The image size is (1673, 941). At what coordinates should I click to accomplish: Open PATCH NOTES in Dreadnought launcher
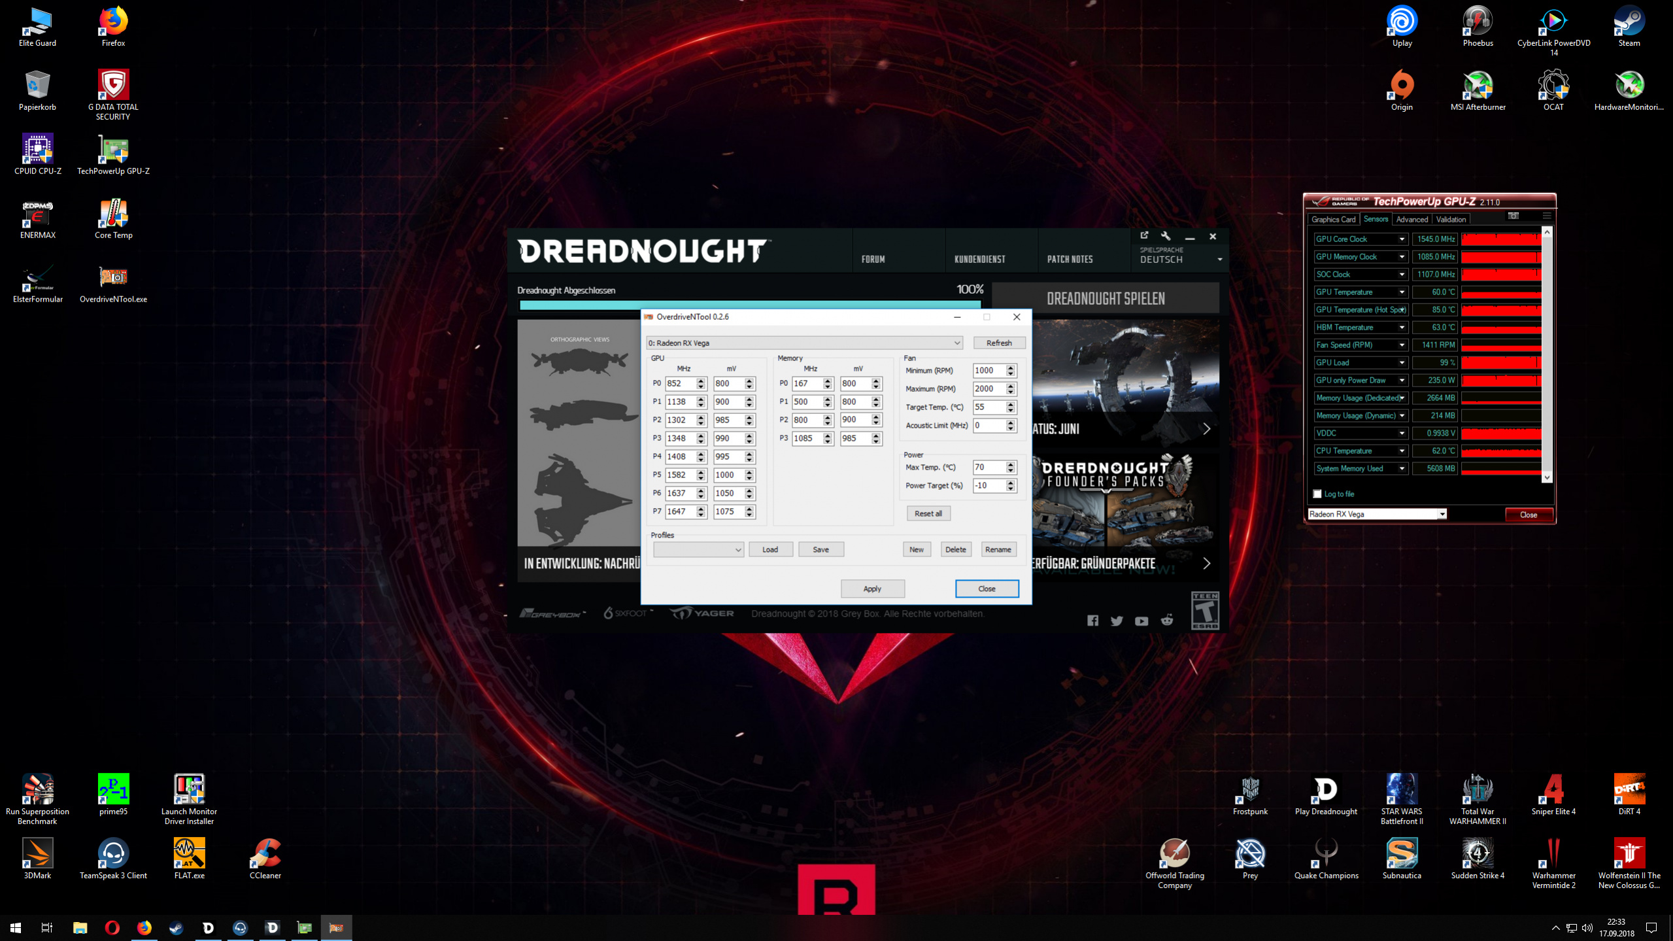1070,260
